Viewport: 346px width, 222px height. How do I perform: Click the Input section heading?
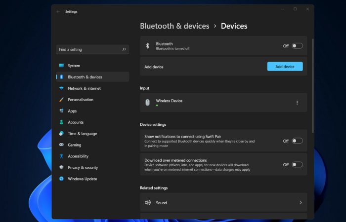point(144,88)
